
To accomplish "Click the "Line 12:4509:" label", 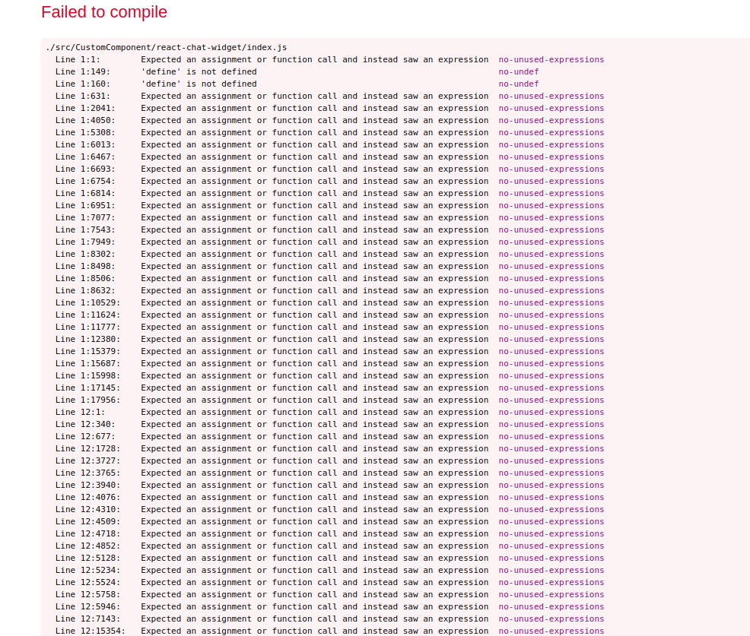I will point(88,522).
